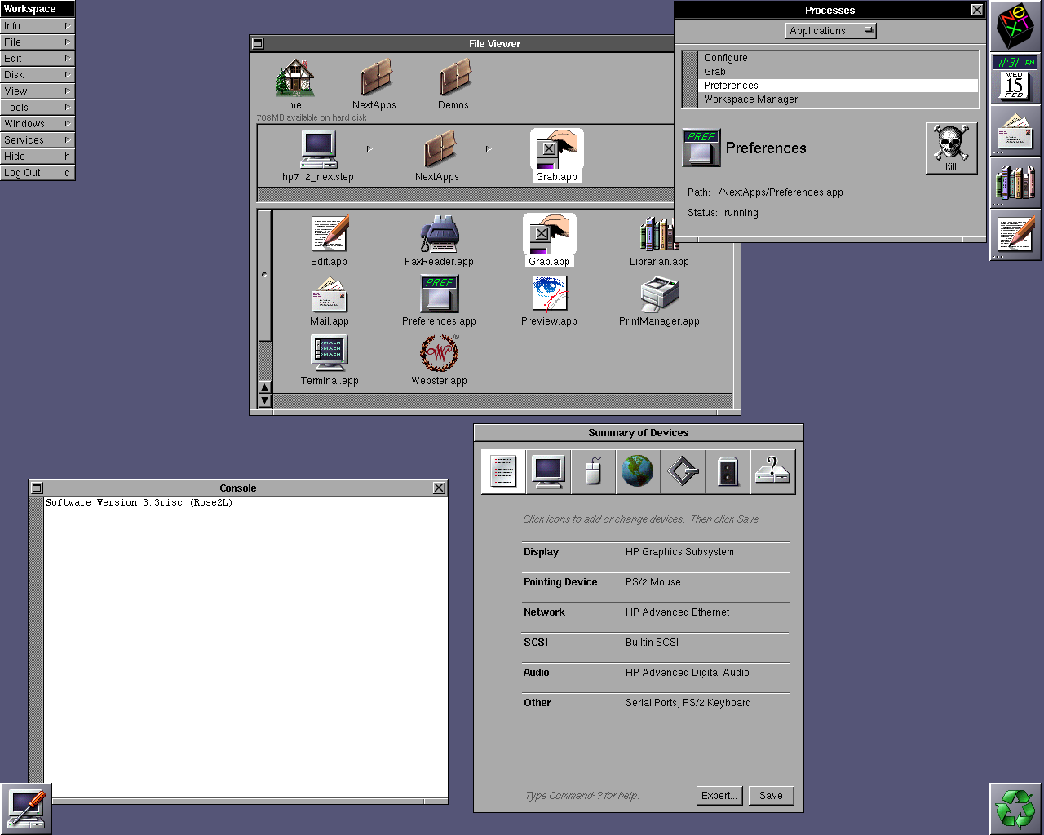Miniaturize the Console window
The width and height of the screenshot is (1044, 835).
[x=37, y=488]
